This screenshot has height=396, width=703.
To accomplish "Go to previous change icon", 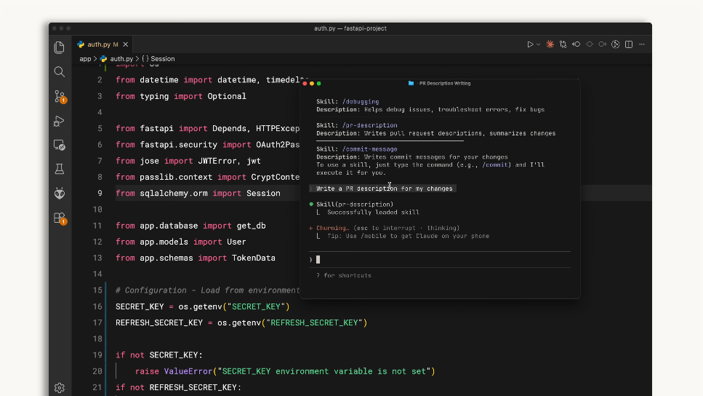I will pyautogui.click(x=576, y=44).
